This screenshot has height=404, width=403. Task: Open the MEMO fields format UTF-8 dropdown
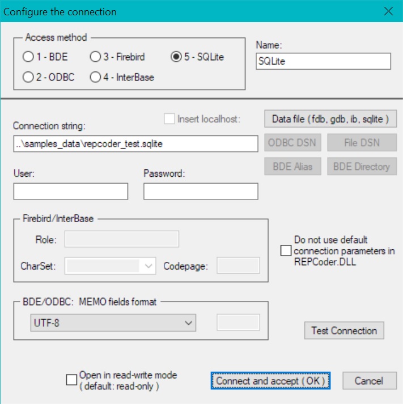[112, 323]
